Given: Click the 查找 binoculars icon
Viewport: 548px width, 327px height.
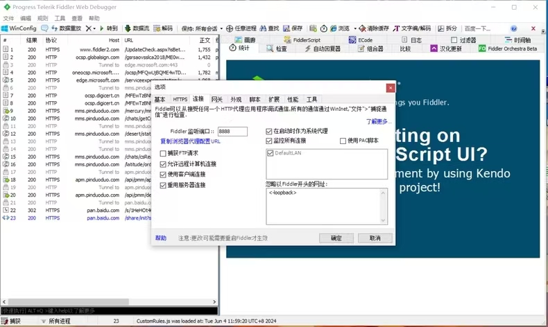Looking at the screenshot, I should 263,28.
